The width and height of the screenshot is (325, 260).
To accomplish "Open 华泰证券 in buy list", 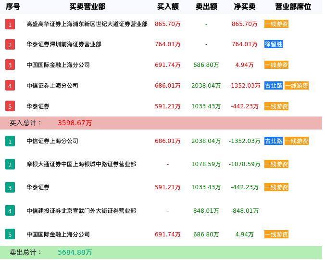I will (x=37, y=106).
